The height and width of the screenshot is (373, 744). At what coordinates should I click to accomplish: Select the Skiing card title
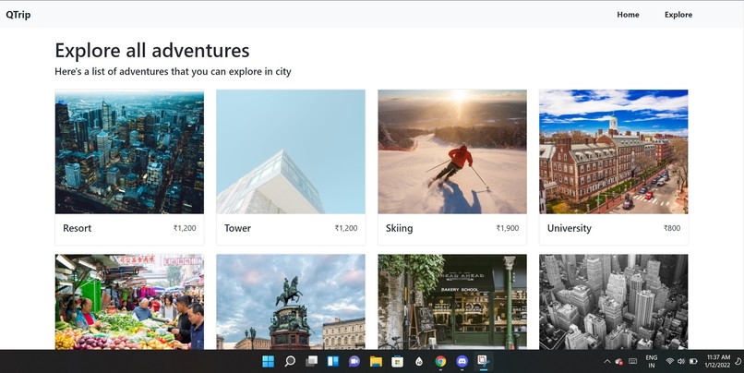point(399,228)
